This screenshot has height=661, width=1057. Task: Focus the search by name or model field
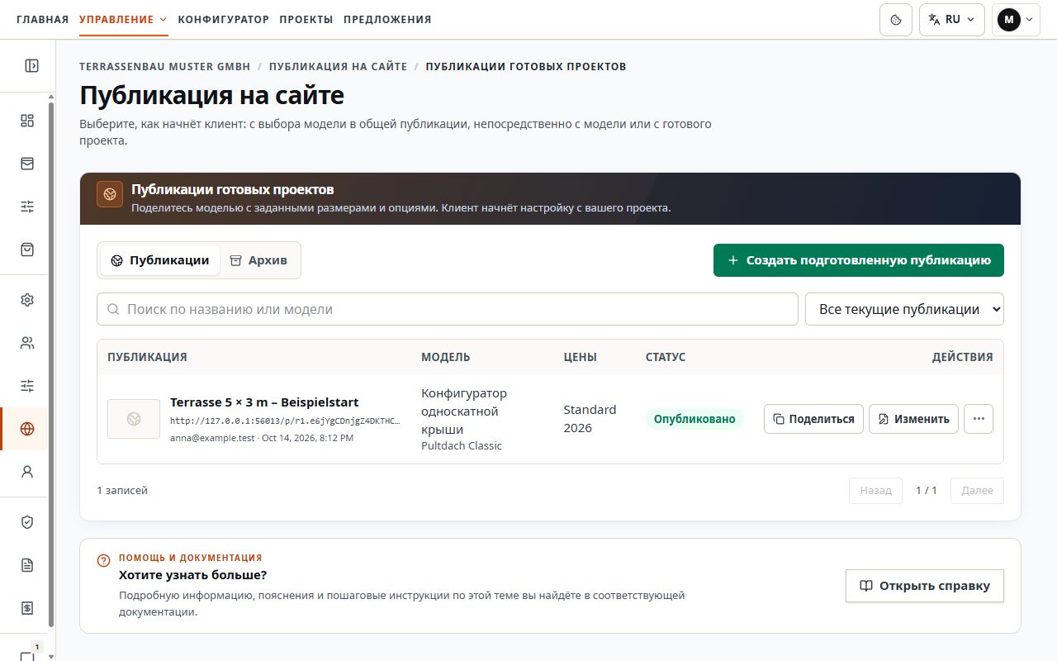pos(448,309)
